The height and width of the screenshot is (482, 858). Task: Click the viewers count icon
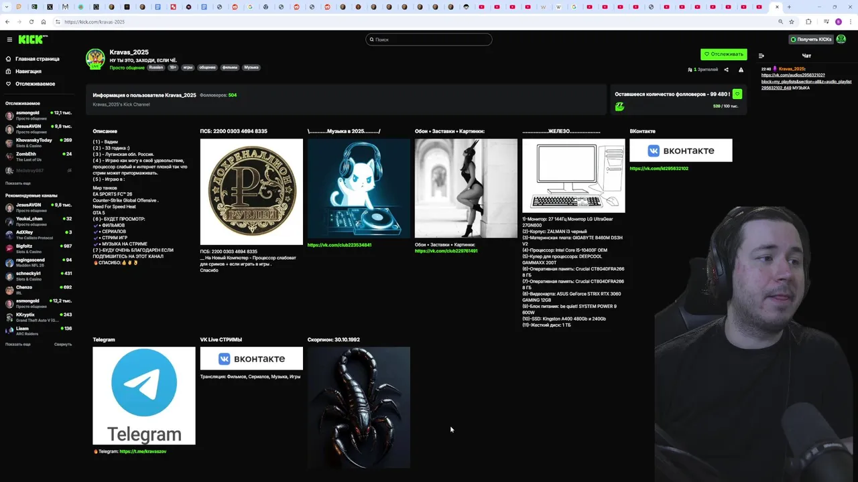[690, 70]
